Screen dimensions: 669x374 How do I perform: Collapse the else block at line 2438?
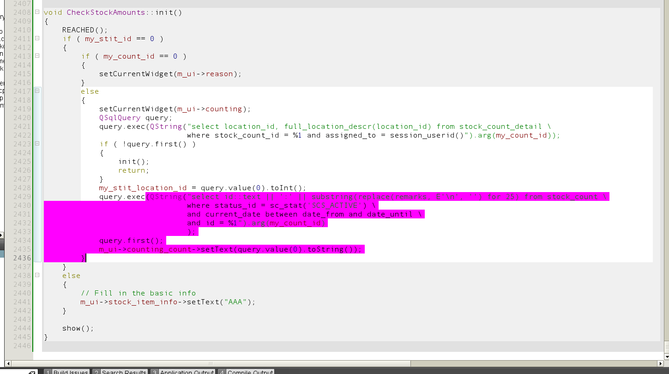[x=37, y=276]
